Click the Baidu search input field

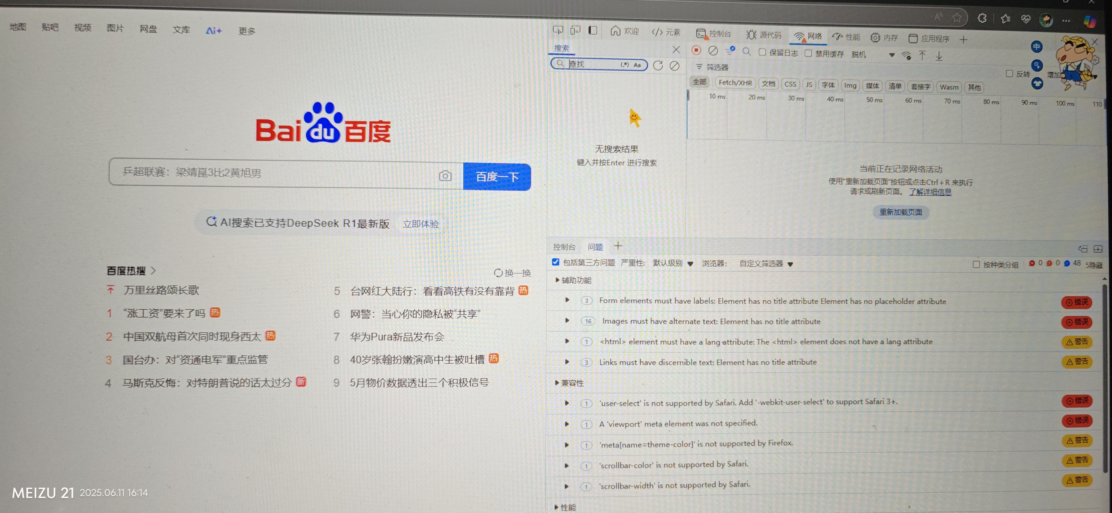coord(276,173)
